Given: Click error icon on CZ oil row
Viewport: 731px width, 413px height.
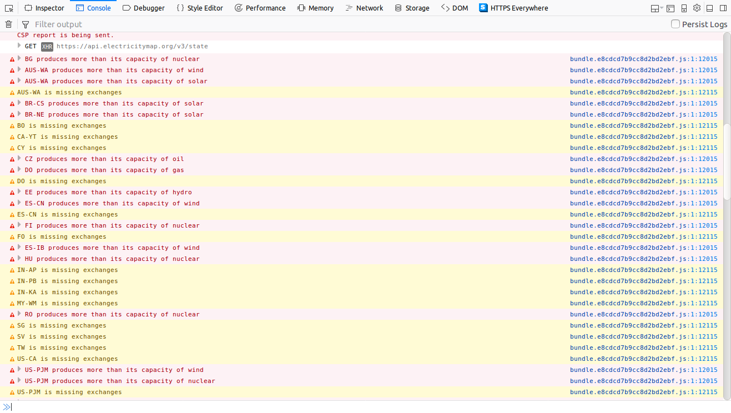Looking at the screenshot, I should click(12, 159).
